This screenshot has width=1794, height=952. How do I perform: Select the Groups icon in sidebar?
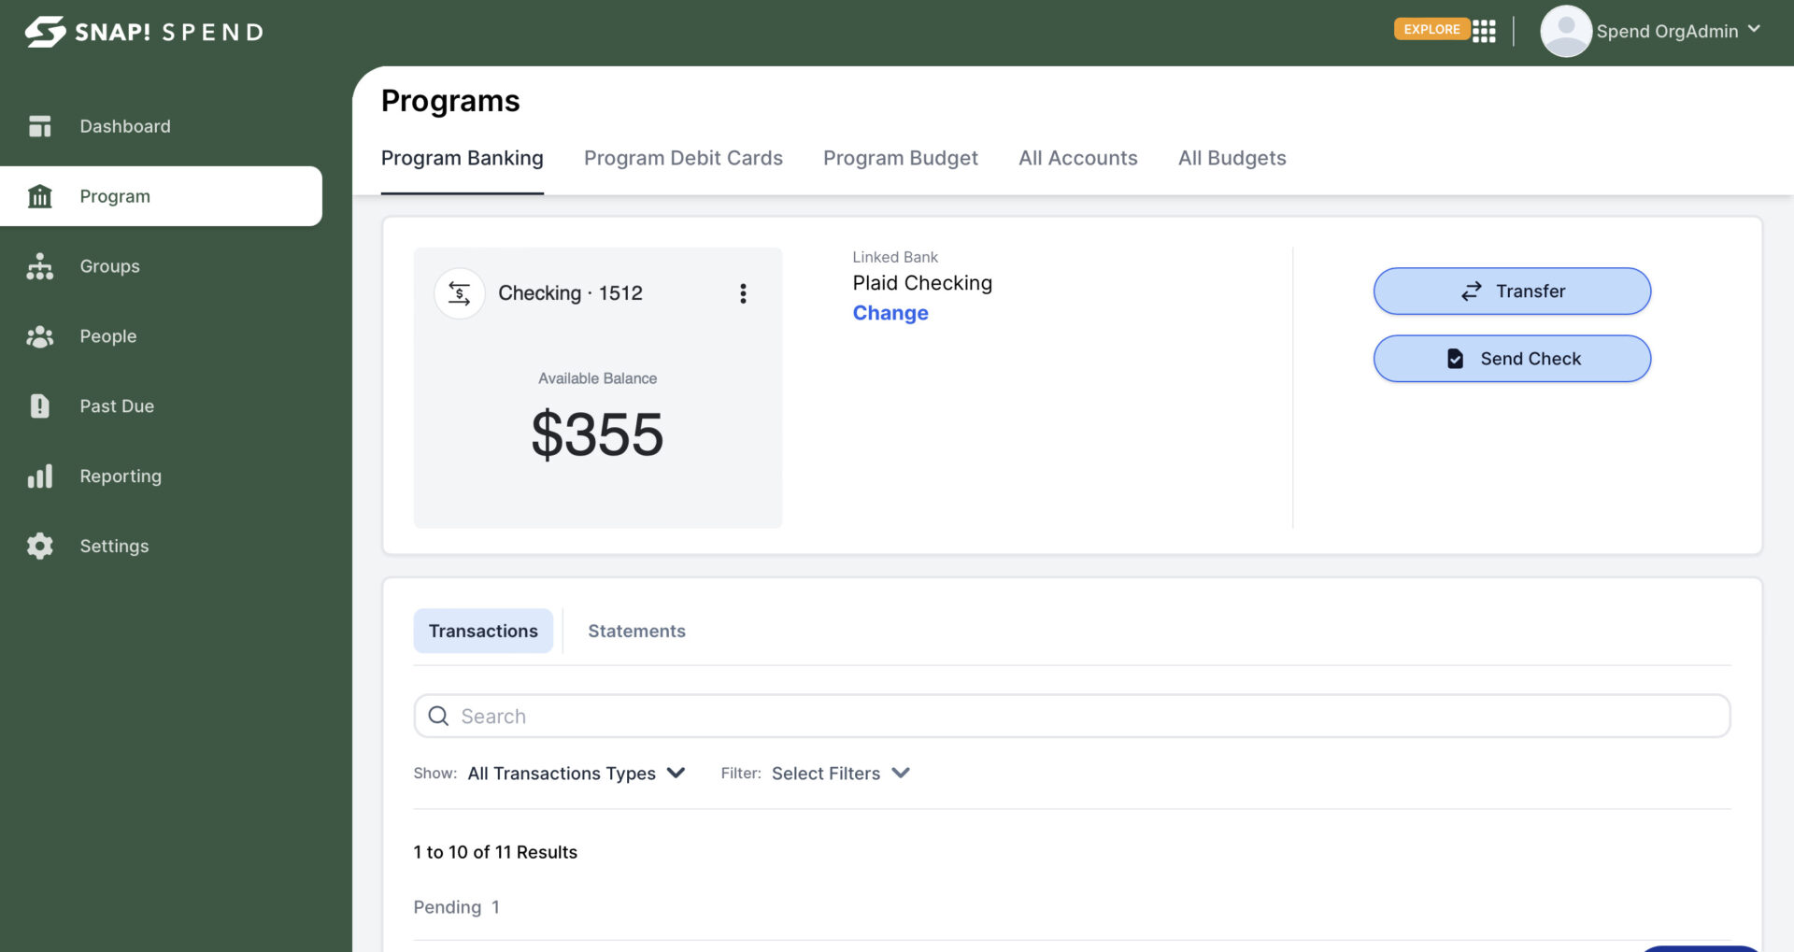pos(40,266)
